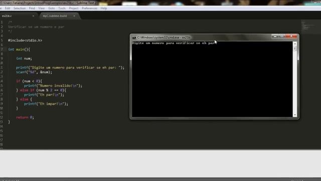Click the printf "Eh par!" line

coord(44,95)
